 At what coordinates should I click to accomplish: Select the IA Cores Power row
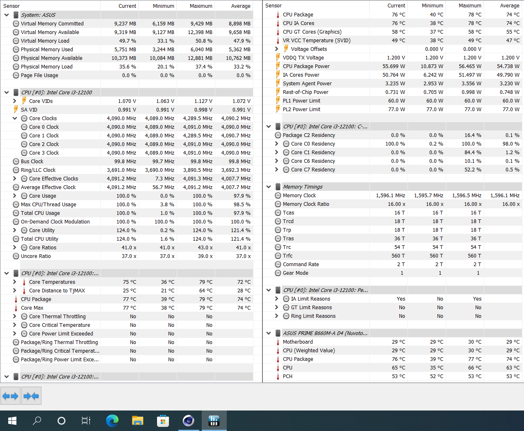(393, 75)
